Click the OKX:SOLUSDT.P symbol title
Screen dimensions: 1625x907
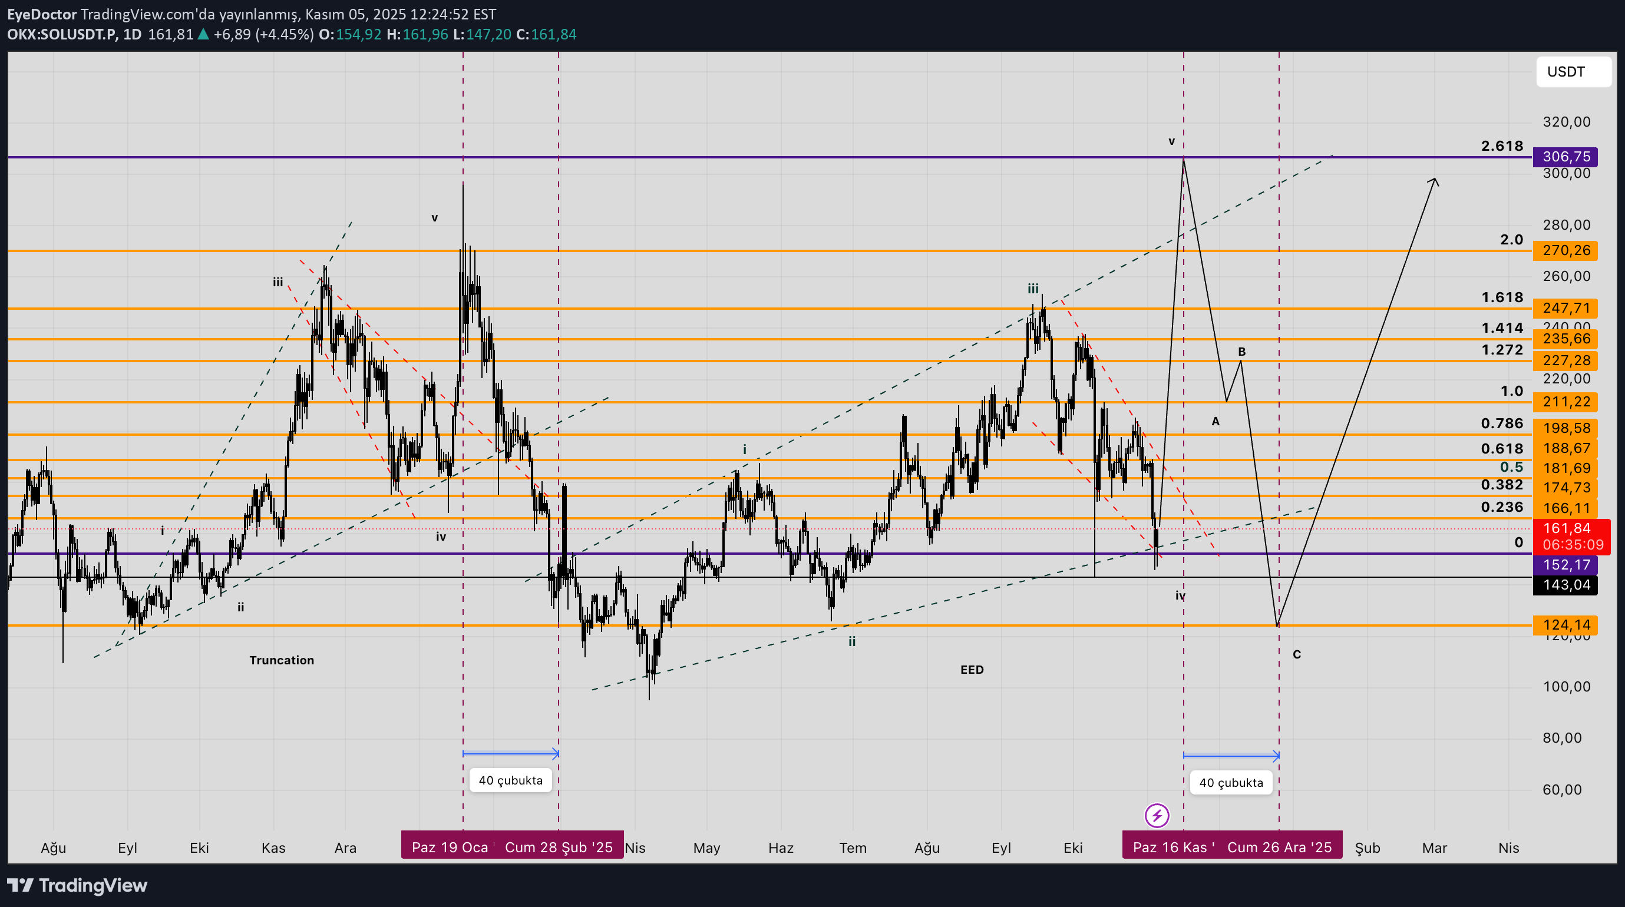pos(62,34)
